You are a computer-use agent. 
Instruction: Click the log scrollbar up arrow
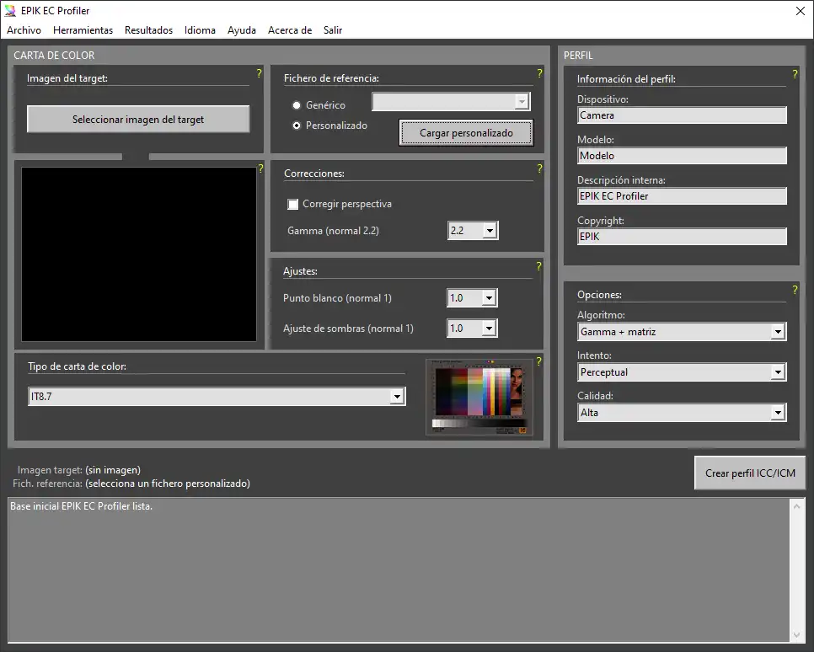click(x=797, y=506)
